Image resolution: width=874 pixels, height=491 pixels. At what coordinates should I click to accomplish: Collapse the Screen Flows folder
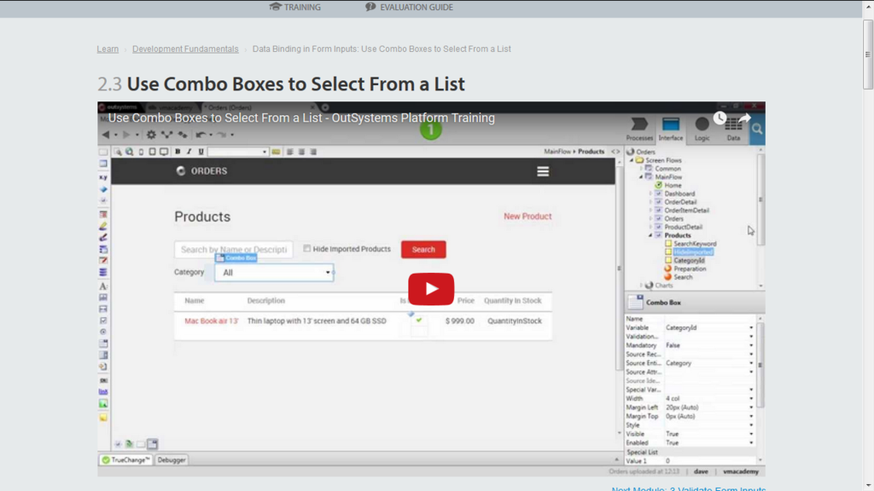tap(632, 160)
